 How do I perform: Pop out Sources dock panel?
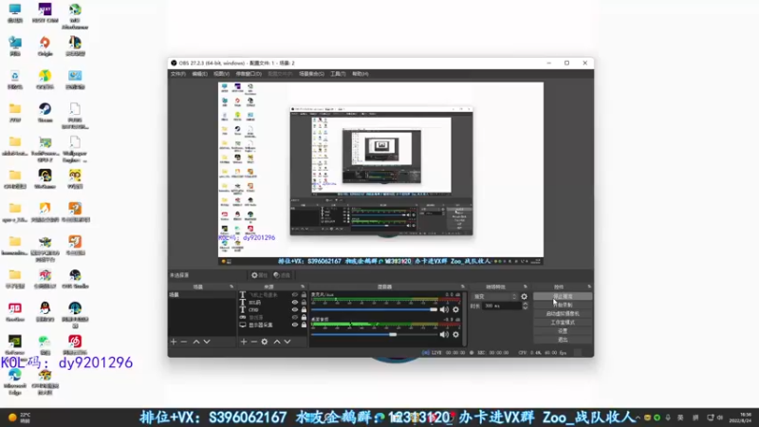click(303, 287)
